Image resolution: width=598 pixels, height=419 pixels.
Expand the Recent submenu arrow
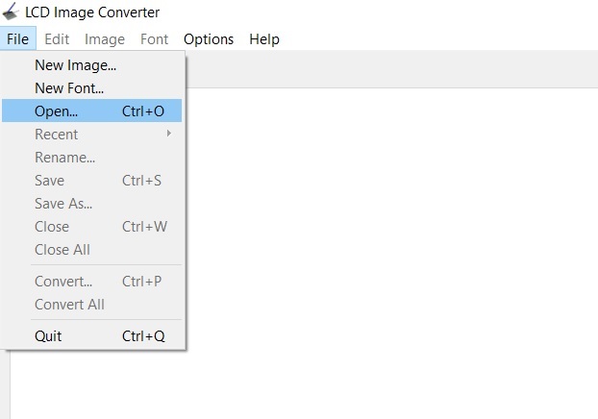pyautogui.click(x=169, y=134)
